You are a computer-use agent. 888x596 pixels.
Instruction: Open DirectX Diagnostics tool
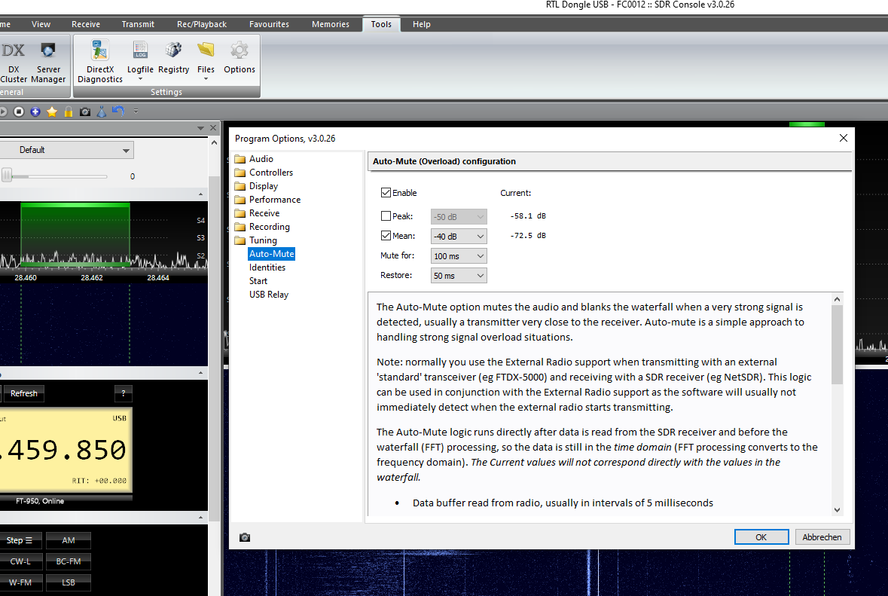(x=99, y=61)
